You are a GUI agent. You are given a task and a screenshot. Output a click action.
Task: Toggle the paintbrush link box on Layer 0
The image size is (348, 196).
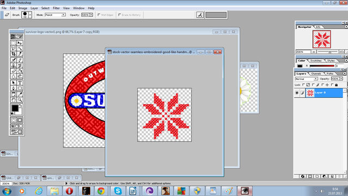[x=302, y=93]
